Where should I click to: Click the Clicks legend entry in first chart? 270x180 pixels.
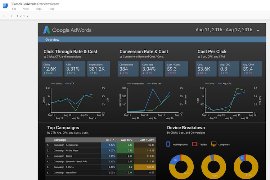pyautogui.click(x=56, y=84)
